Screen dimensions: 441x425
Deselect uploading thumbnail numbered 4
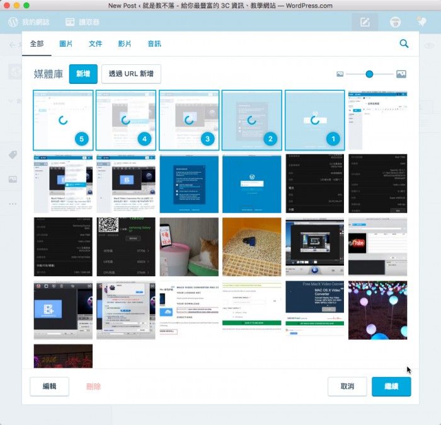pos(126,120)
